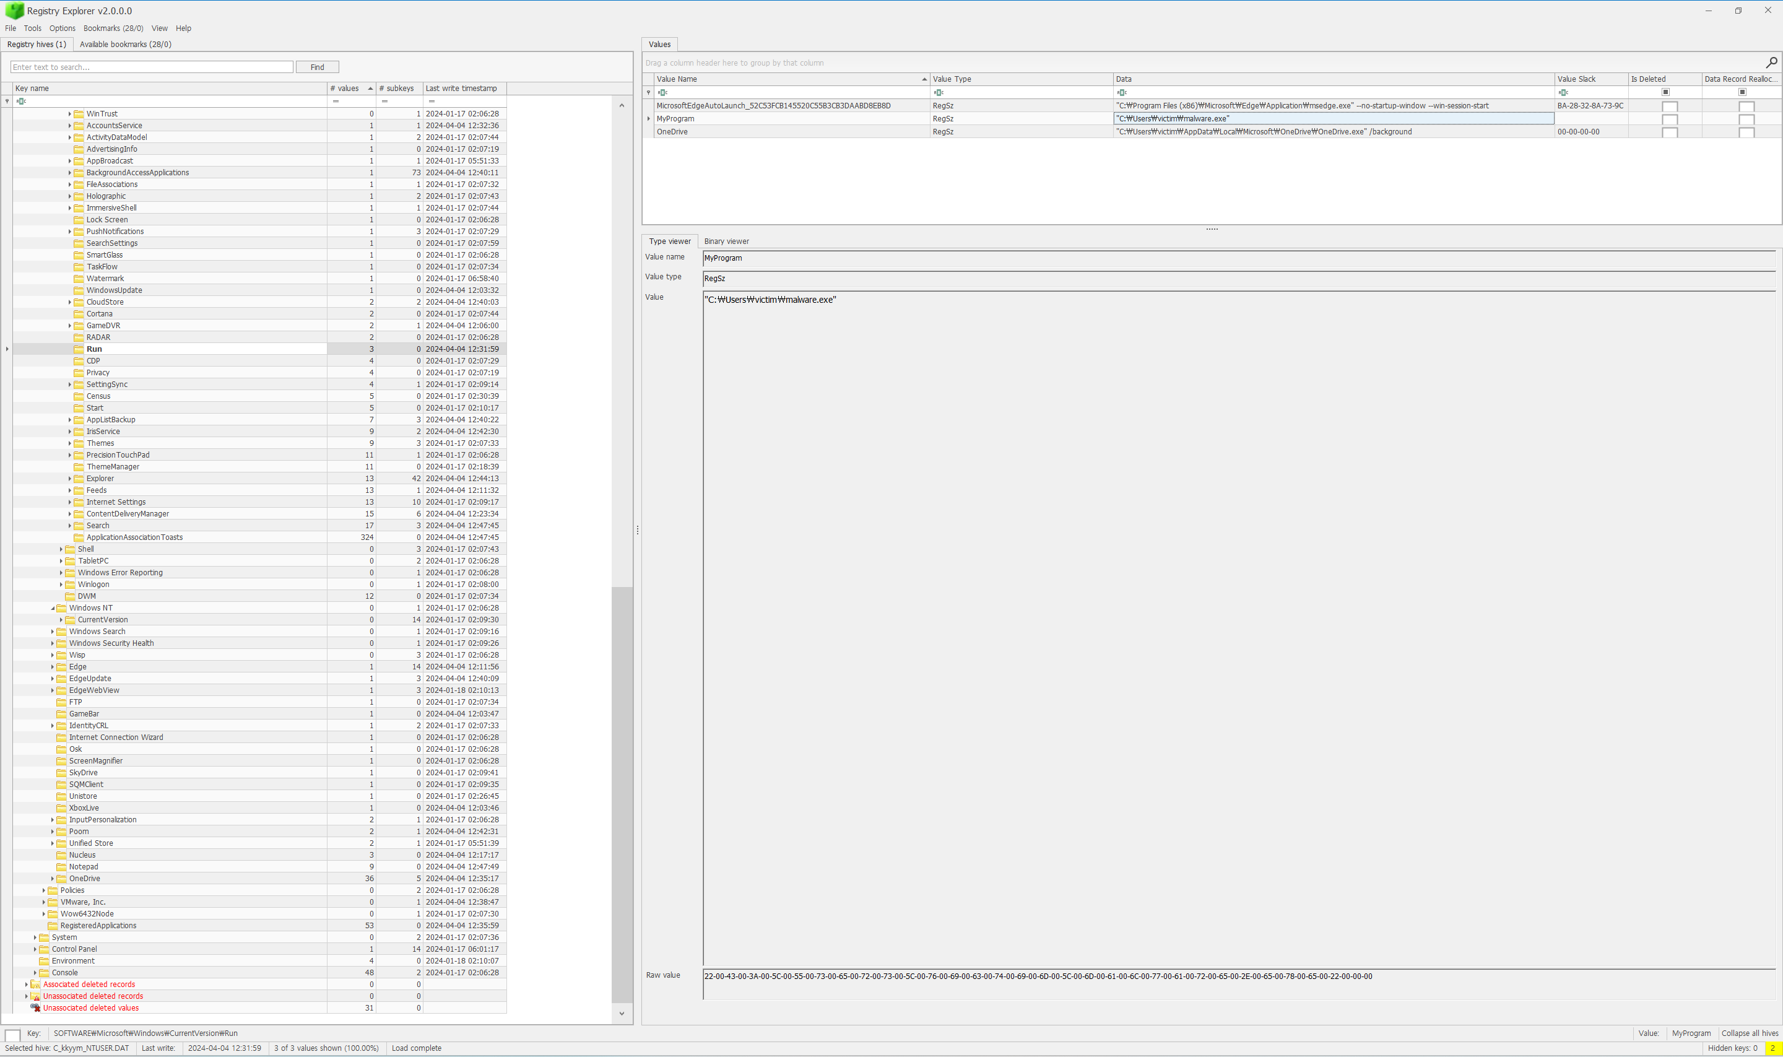
Task: Click the Associated deleted records warning folder icon
Action: tap(35, 985)
